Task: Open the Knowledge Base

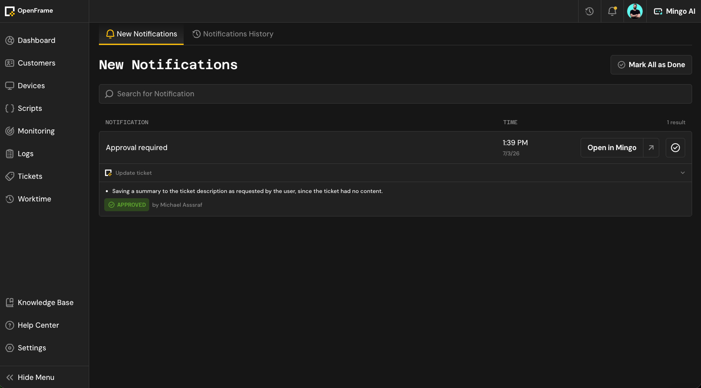Action: pyautogui.click(x=44, y=303)
